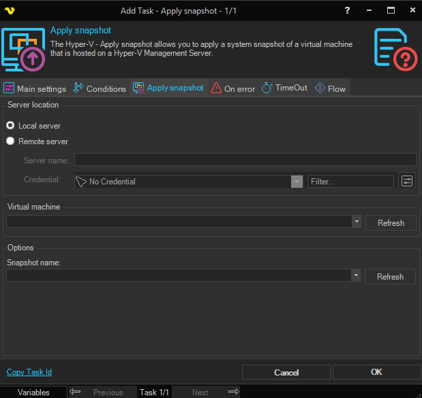Viewport: 422px width, 398px height.
Task: Click the help document icon in header
Action: [x=395, y=50]
